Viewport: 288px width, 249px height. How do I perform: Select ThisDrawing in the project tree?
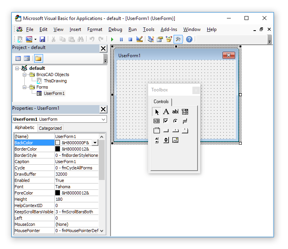(x=55, y=81)
